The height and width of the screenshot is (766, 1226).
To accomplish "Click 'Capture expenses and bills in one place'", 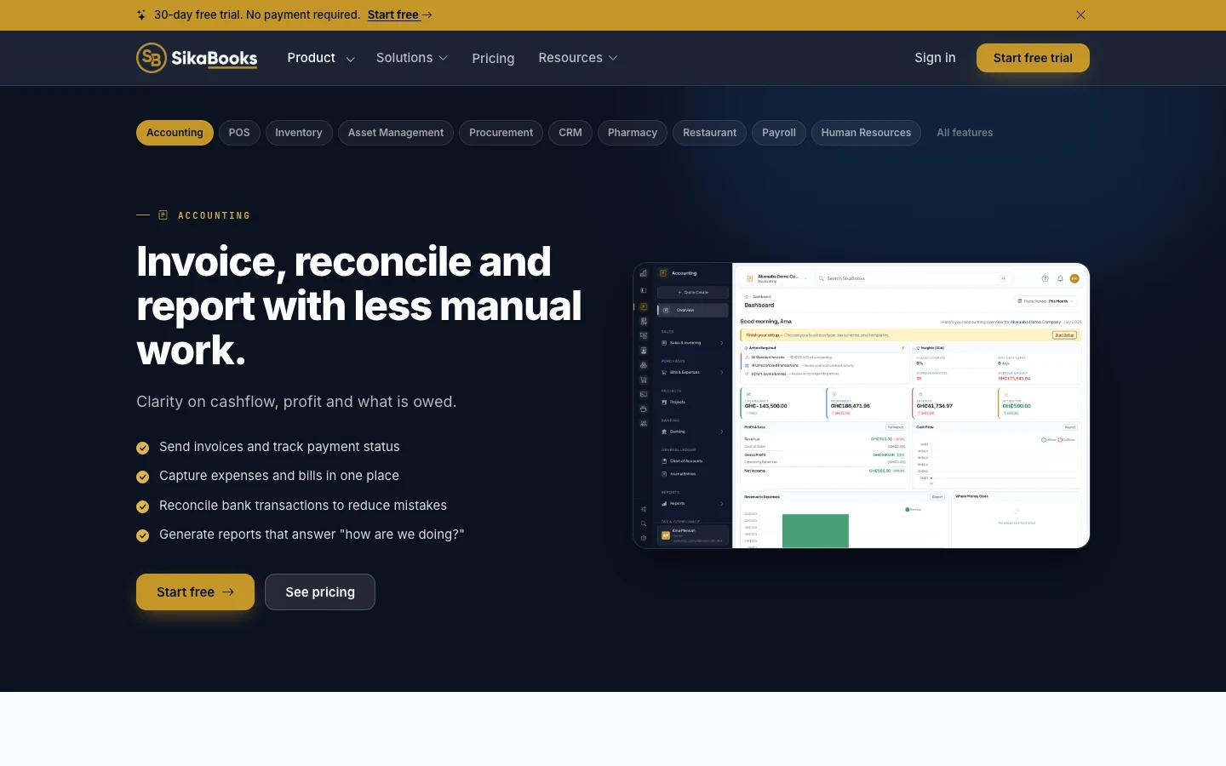I will [279, 476].
